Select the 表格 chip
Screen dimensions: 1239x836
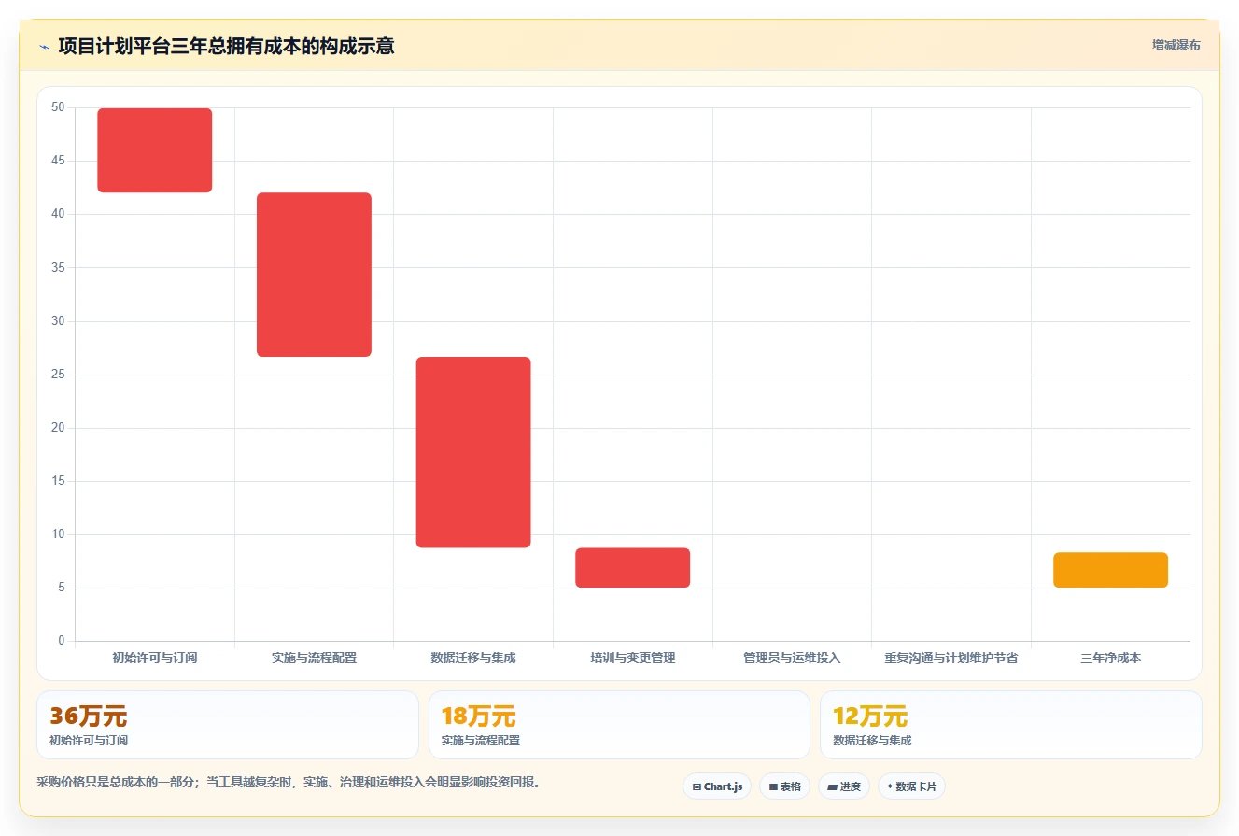pyautogui.click(x=784, y=786)
